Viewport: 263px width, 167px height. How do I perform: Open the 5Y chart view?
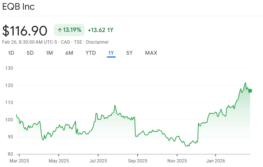[129, 53]
